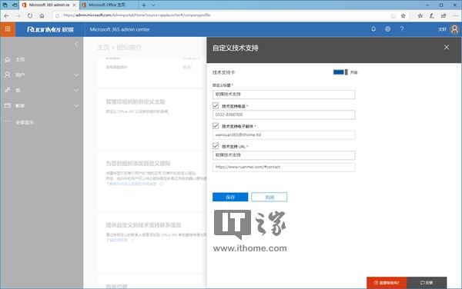Uncheck the 技术支持 URL checkbox
462x289 pixels.
(x=216, y=146)
